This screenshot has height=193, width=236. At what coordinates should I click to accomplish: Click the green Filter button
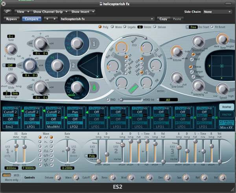[133, 88]
